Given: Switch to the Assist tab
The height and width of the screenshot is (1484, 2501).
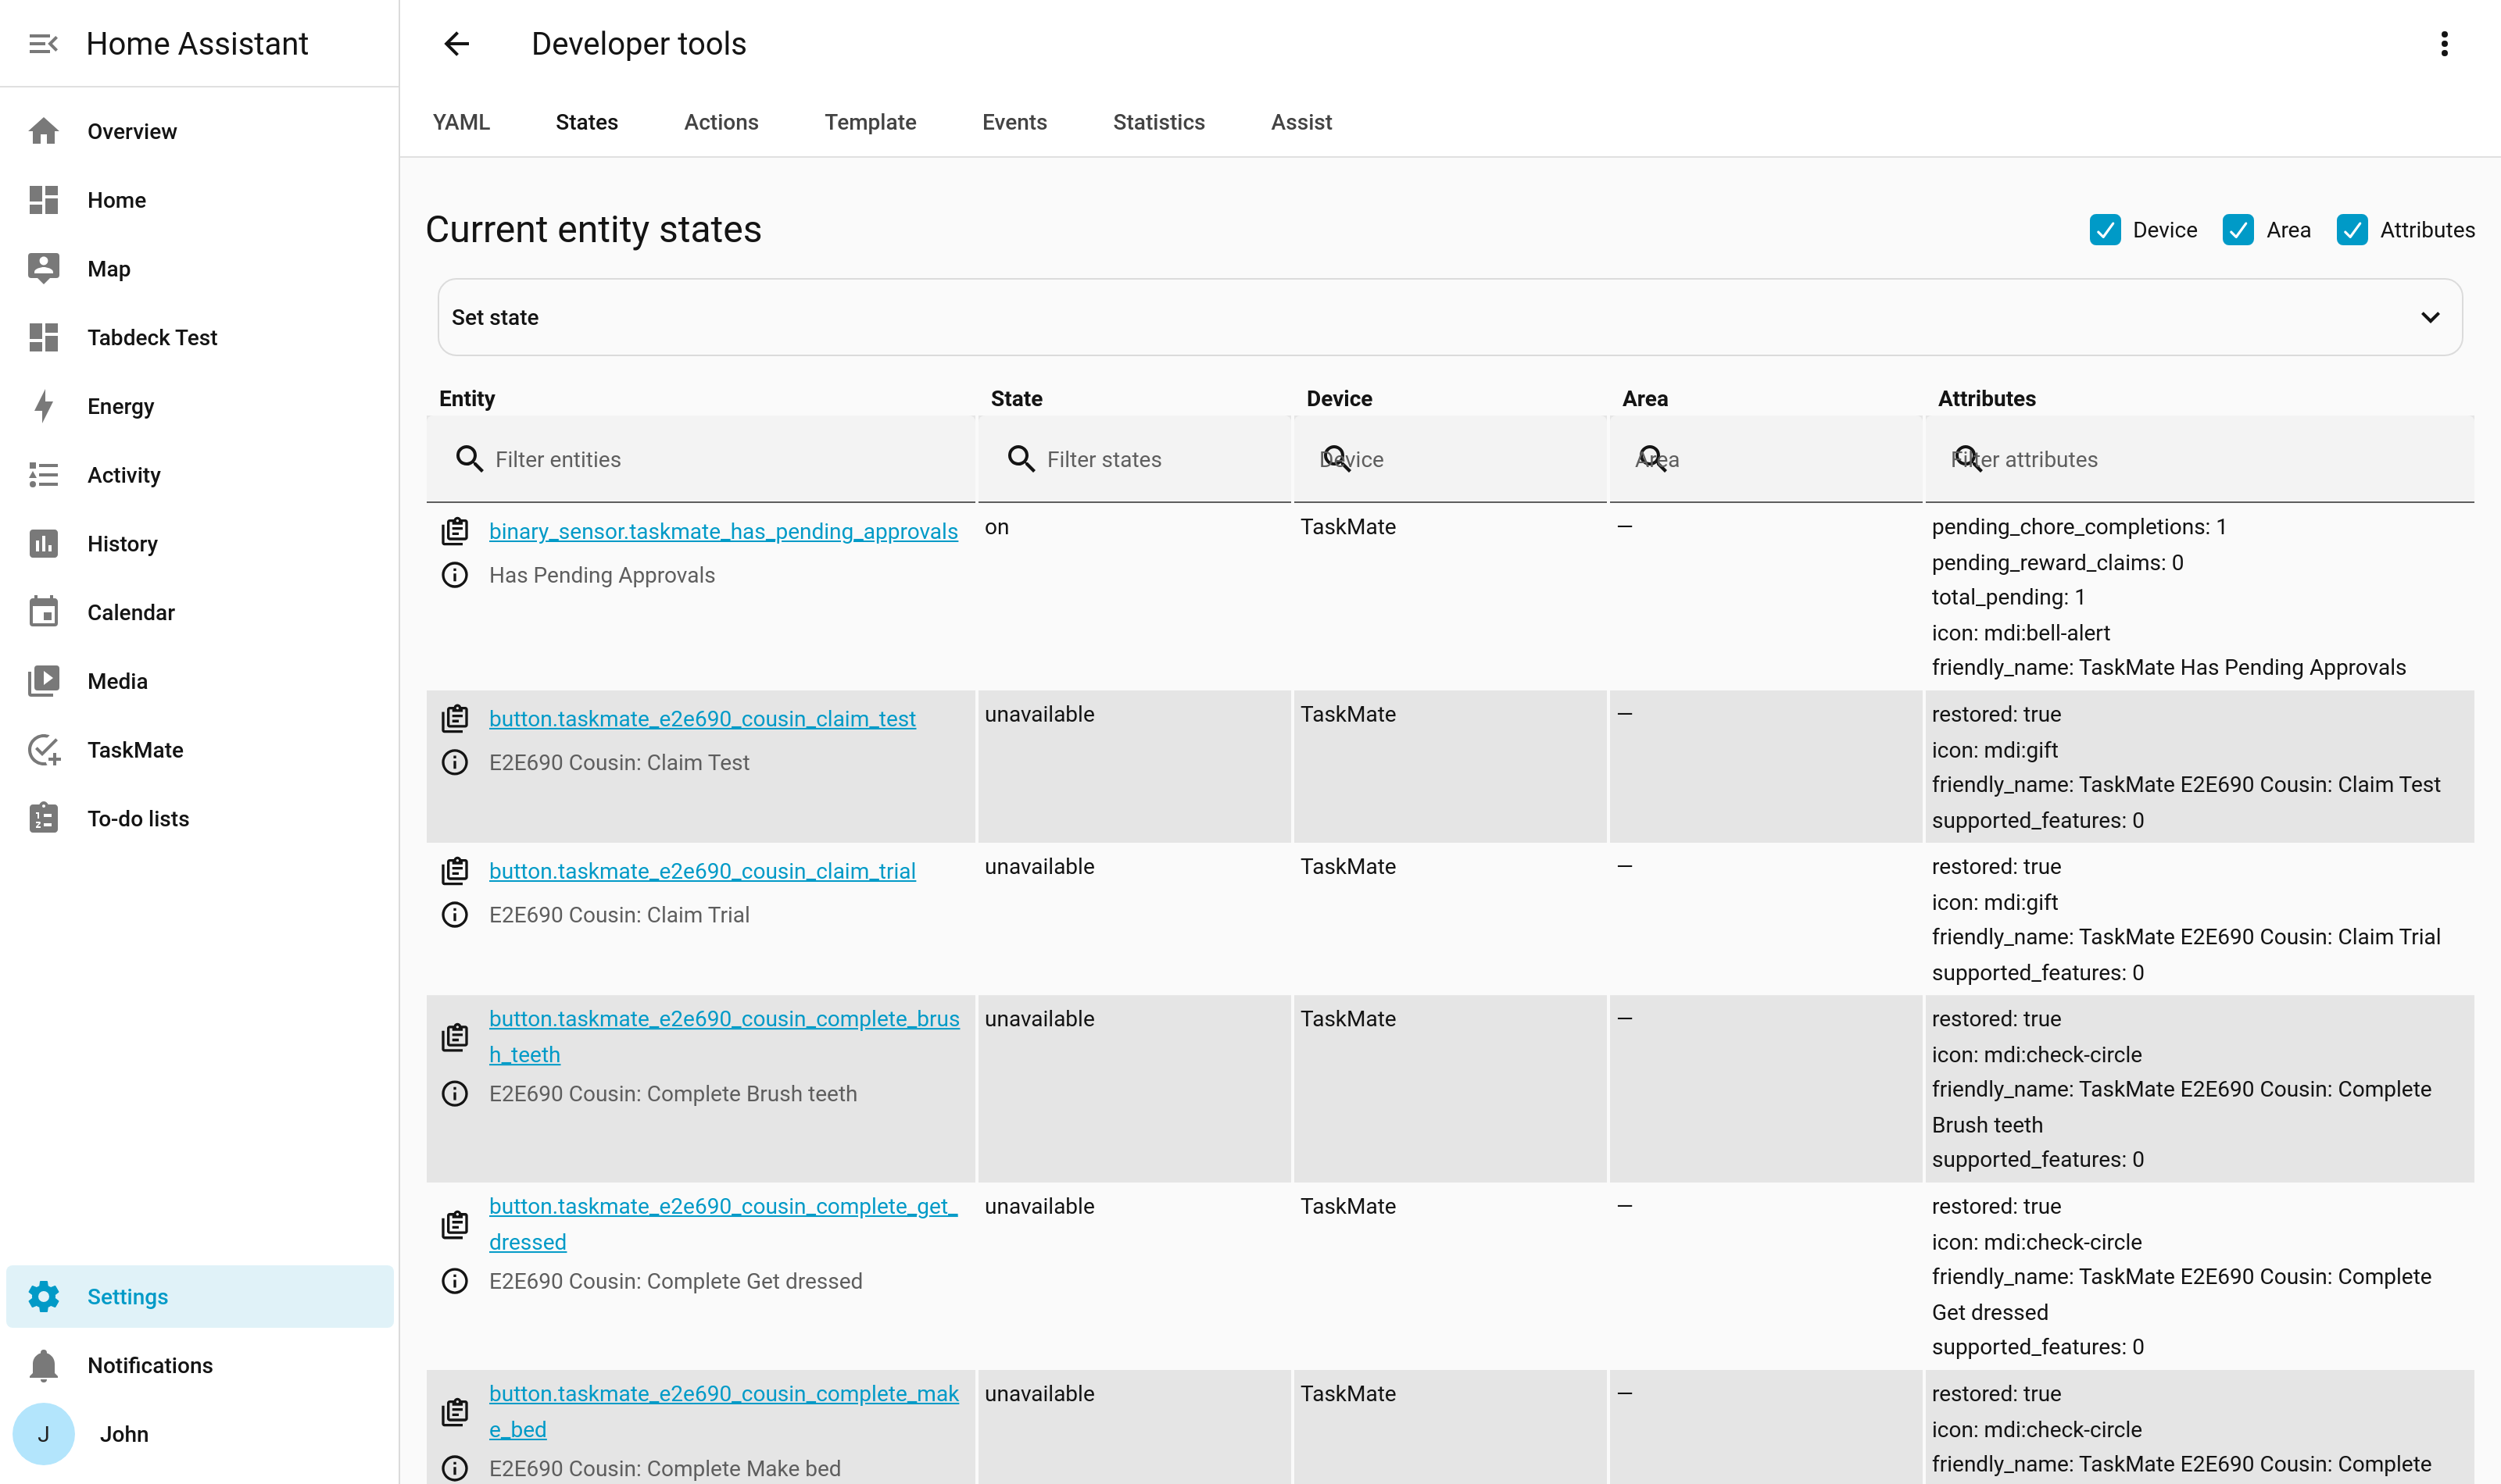Looking at the screenshot, I should pos(1301,122).
